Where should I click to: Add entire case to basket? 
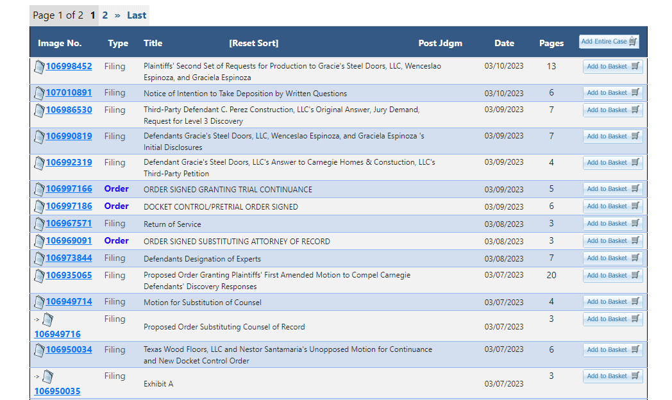609,42
